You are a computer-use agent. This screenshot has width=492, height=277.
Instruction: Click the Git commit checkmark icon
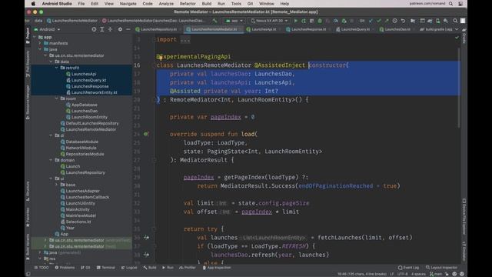click(379, 21)
